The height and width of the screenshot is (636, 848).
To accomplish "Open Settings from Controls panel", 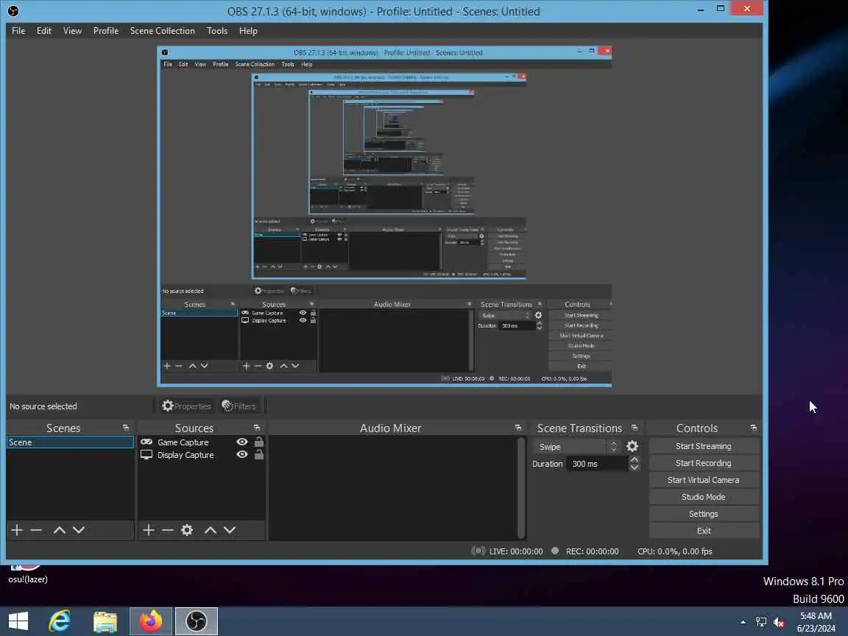I will coord(704,514).
